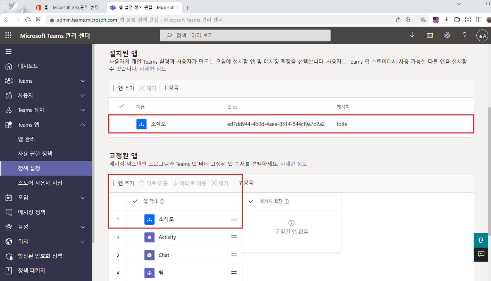Expand the 사용자 navigation section
Screen dimensions: 491x281
pyautogui.click(x=83, y=96)
